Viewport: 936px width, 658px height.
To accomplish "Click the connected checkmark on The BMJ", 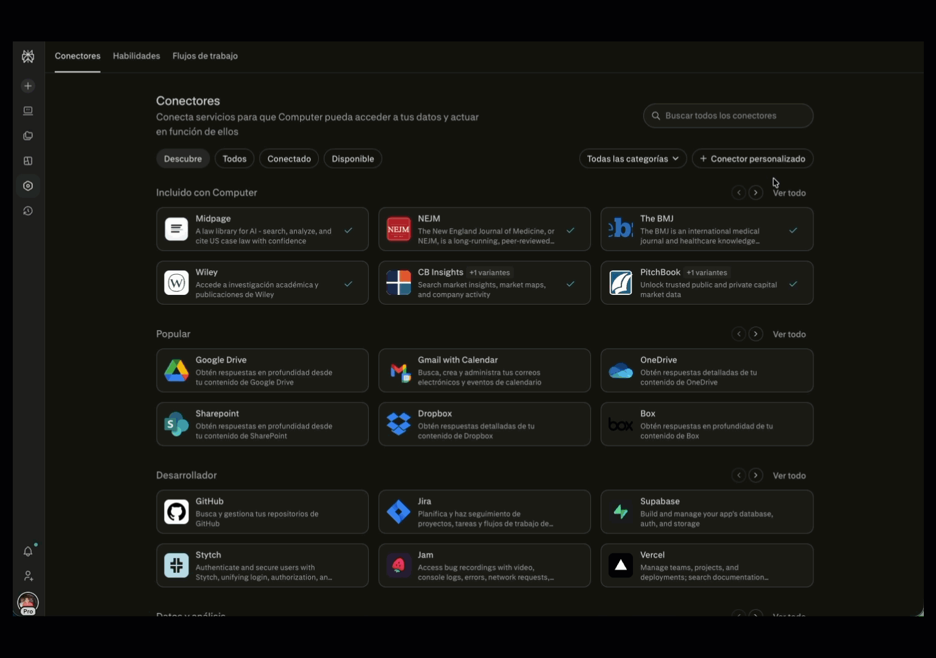I will pos(793,230).
